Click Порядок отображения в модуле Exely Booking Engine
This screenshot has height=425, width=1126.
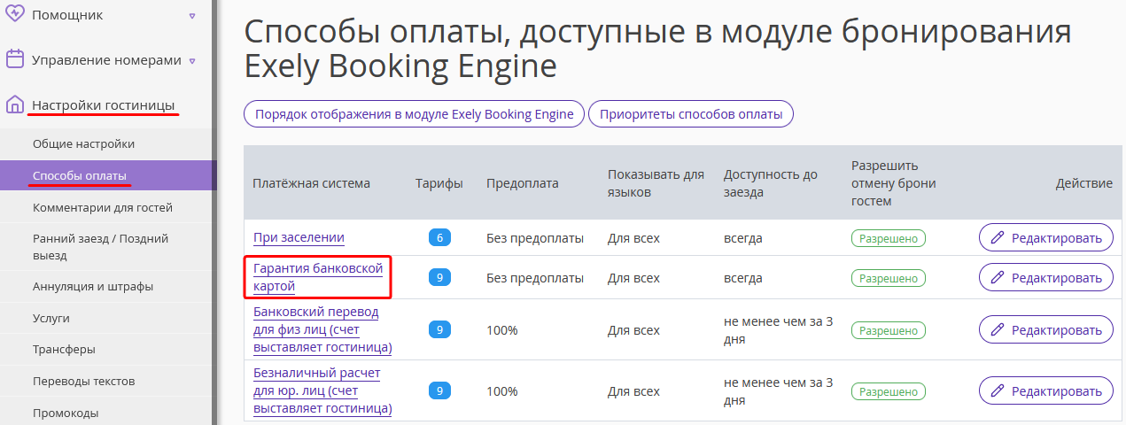click(414, 114)
